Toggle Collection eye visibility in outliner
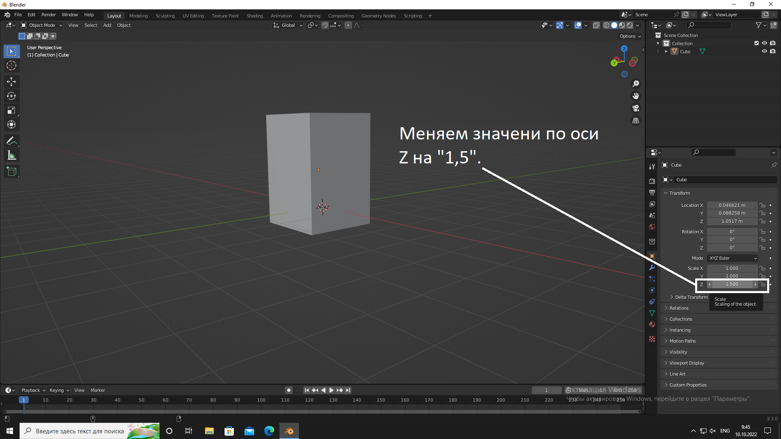 click(764, 43)
